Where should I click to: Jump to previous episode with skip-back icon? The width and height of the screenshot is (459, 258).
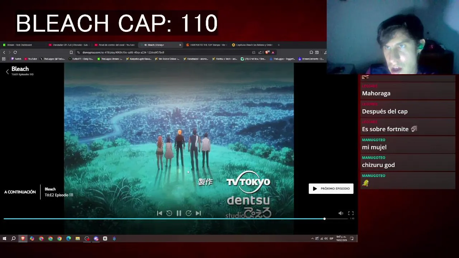(160, 213)
